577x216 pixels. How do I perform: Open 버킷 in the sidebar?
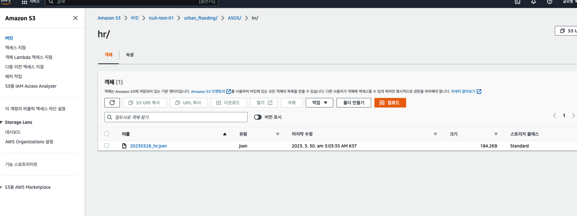[x=9, y=38]
